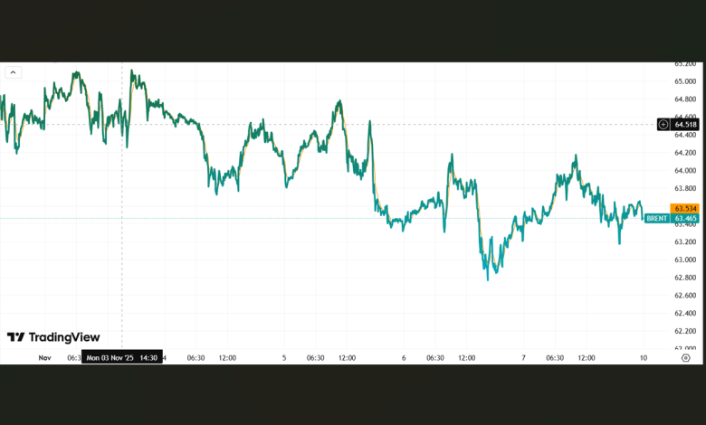The image size is (706, 425).
Task: Click the Nov label on time axis
Action: 44,358
